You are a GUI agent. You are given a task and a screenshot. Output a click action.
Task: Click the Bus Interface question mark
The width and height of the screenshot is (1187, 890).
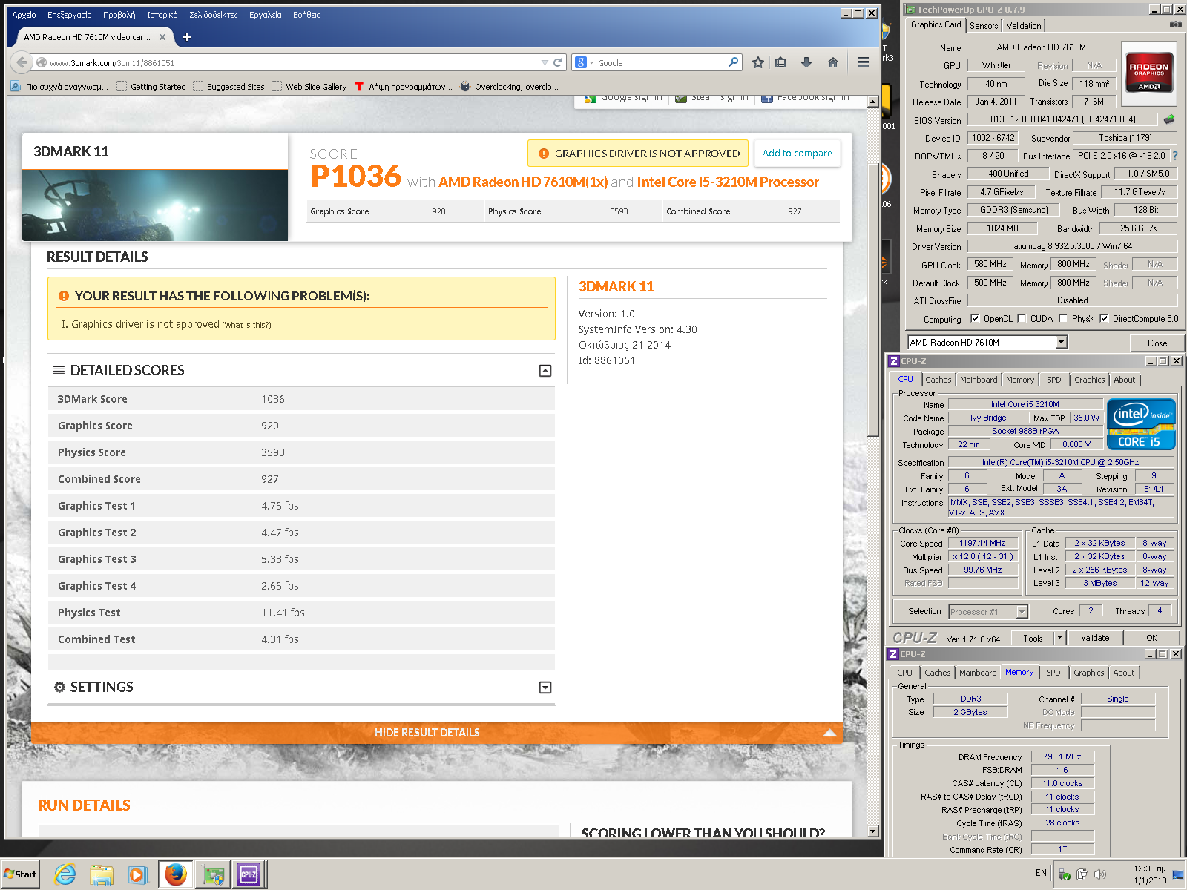click(x=1175, y=156)
